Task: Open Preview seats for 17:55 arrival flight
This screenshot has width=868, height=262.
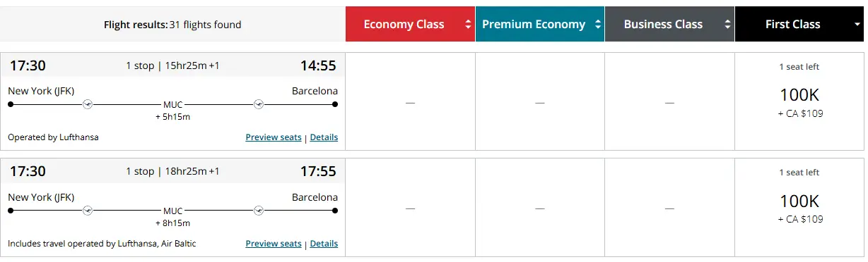Action: (274, 244)
